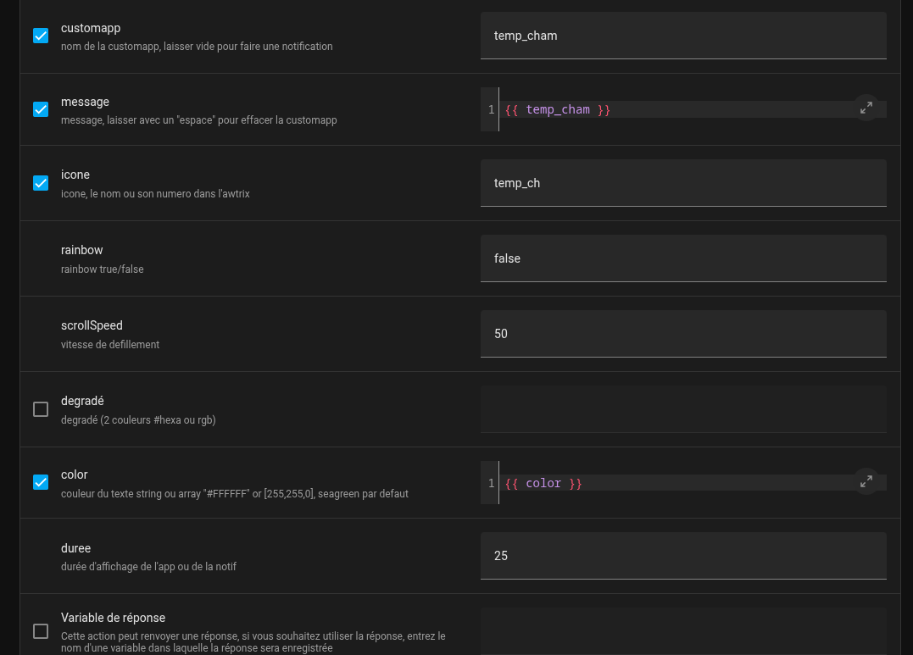
Task: Select description 'Cette action peut renvoyer une réponse'
Action: click(x=253, y=642)
